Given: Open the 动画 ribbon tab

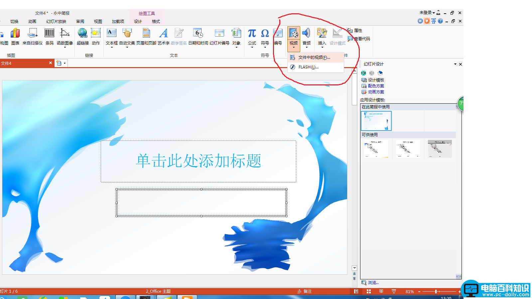Looking at the screenshot, I should (32, 22).
